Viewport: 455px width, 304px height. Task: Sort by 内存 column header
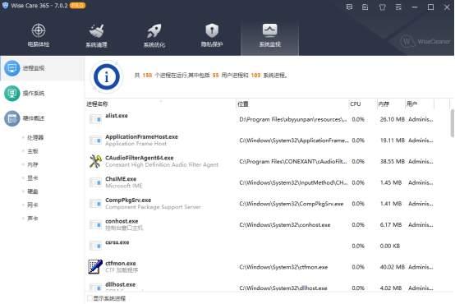391,104
